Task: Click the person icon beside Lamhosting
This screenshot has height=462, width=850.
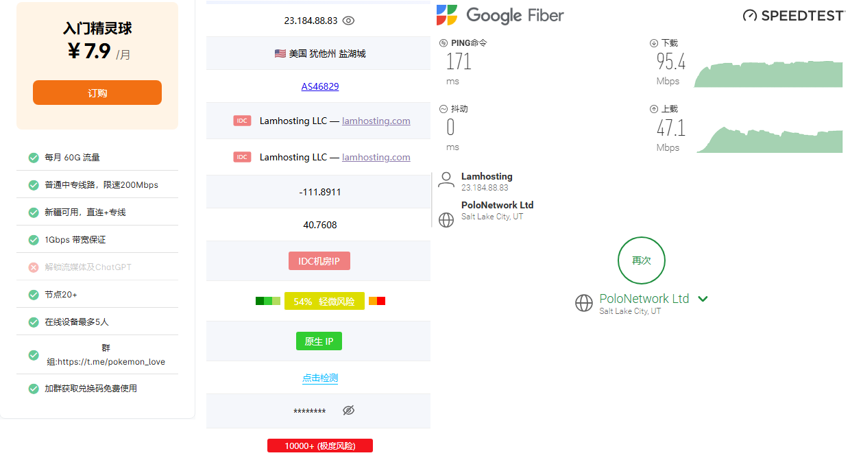Action: pos(446,180)
